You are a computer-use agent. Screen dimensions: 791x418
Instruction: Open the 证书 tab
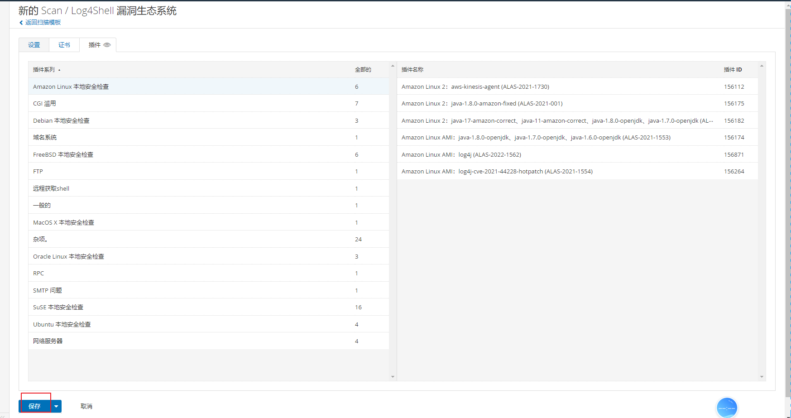click(x=64, y=45)
